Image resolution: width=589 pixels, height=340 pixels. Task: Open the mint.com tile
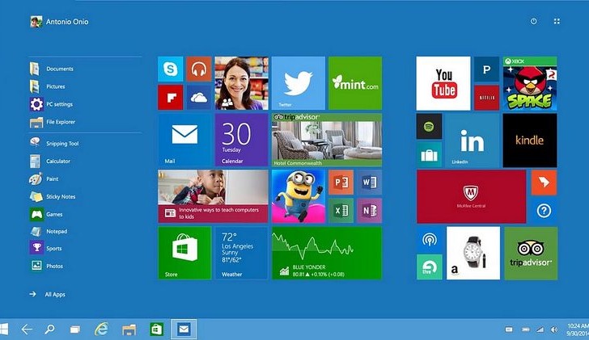tap(355, 83)
